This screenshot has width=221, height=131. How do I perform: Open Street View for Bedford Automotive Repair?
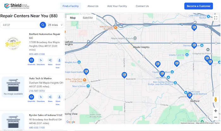[59, 60]
